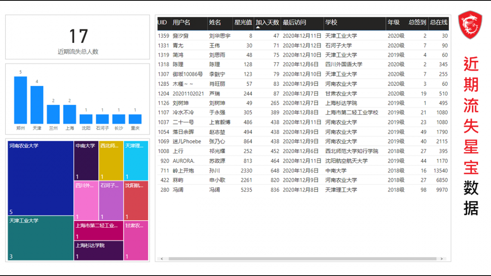491x276 pixels.
Task: Select the 中南大学 treemap tile
Action: [x=86, y=161]
